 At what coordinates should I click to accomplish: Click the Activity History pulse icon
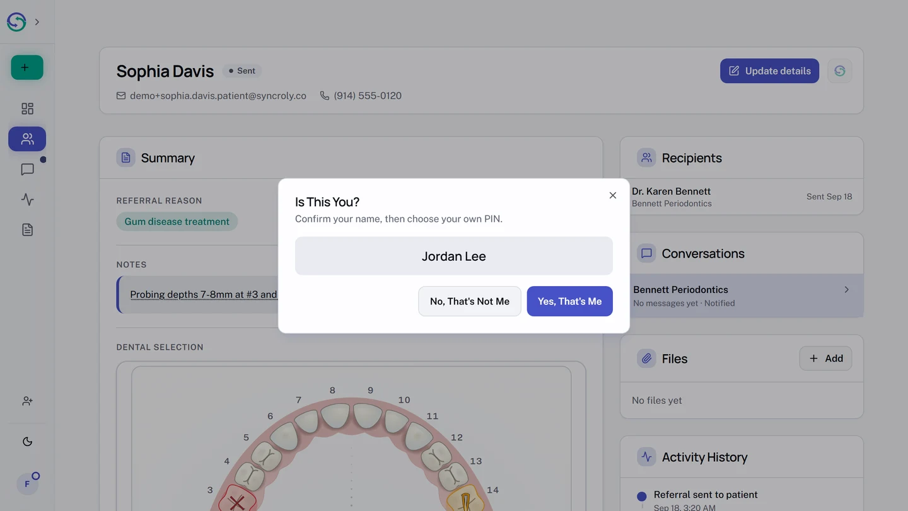646,457
